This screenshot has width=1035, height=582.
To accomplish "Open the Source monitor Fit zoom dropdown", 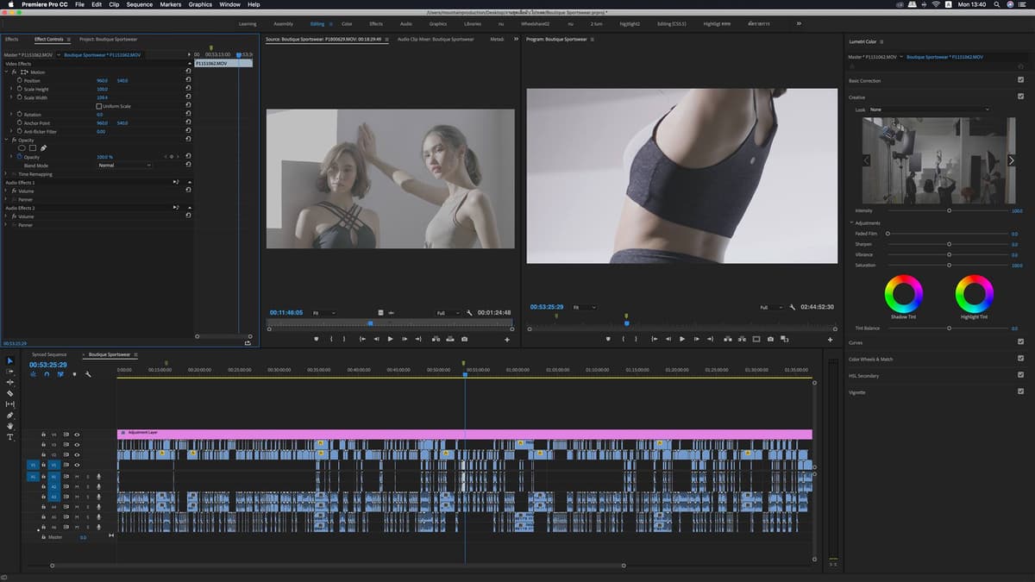I will [x=324, y=312].
